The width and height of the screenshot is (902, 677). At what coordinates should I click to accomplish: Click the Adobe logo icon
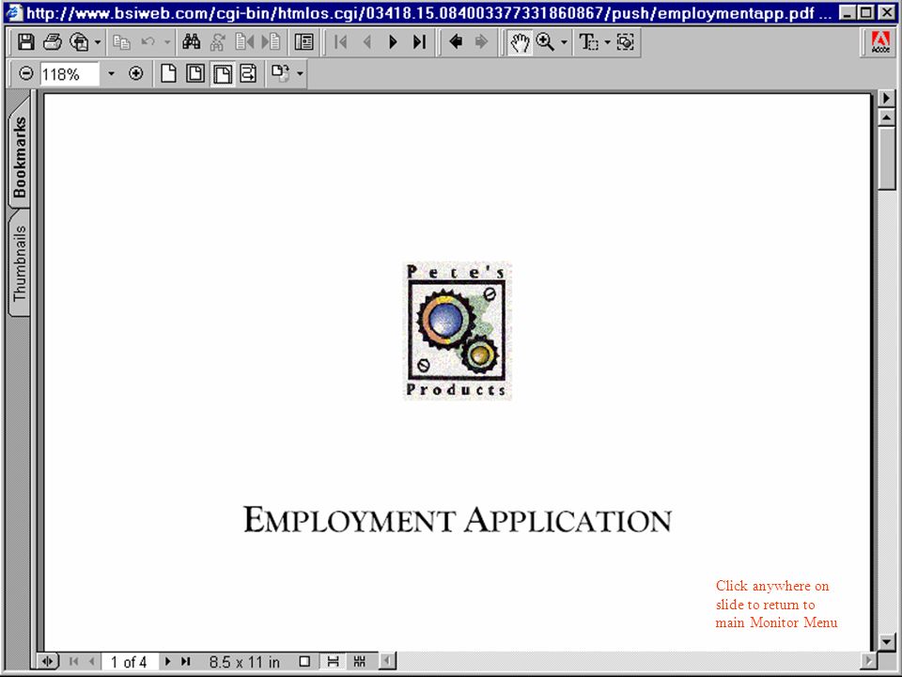click(x=880, y=42)
